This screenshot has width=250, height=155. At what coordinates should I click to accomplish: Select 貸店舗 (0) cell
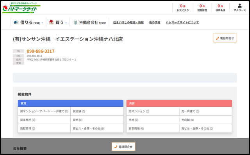(x=97, y=111)
